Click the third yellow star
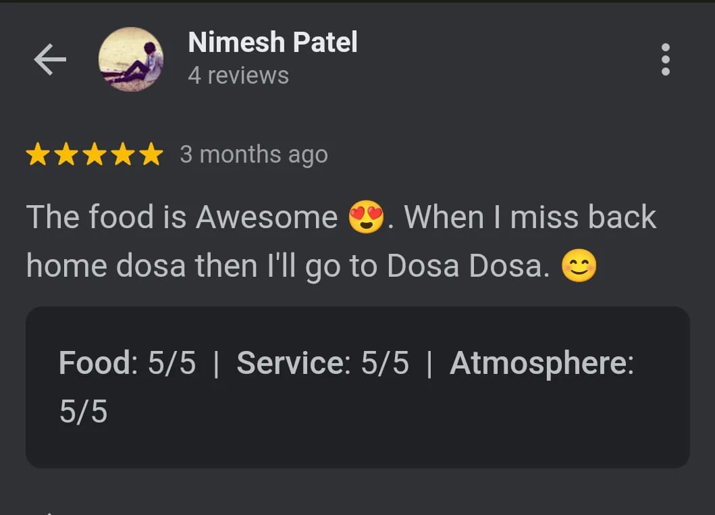This screenshot has width=715, height=515. click(95, 155)
